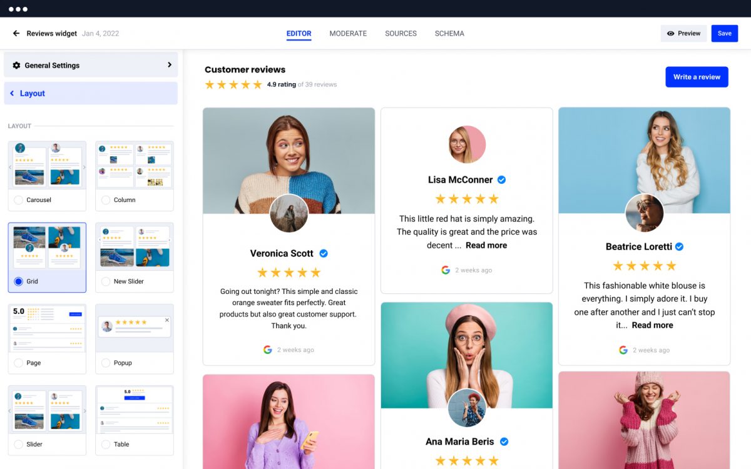Switch to the MODERATE tab

pyautogui.click(x=348, y=34)
